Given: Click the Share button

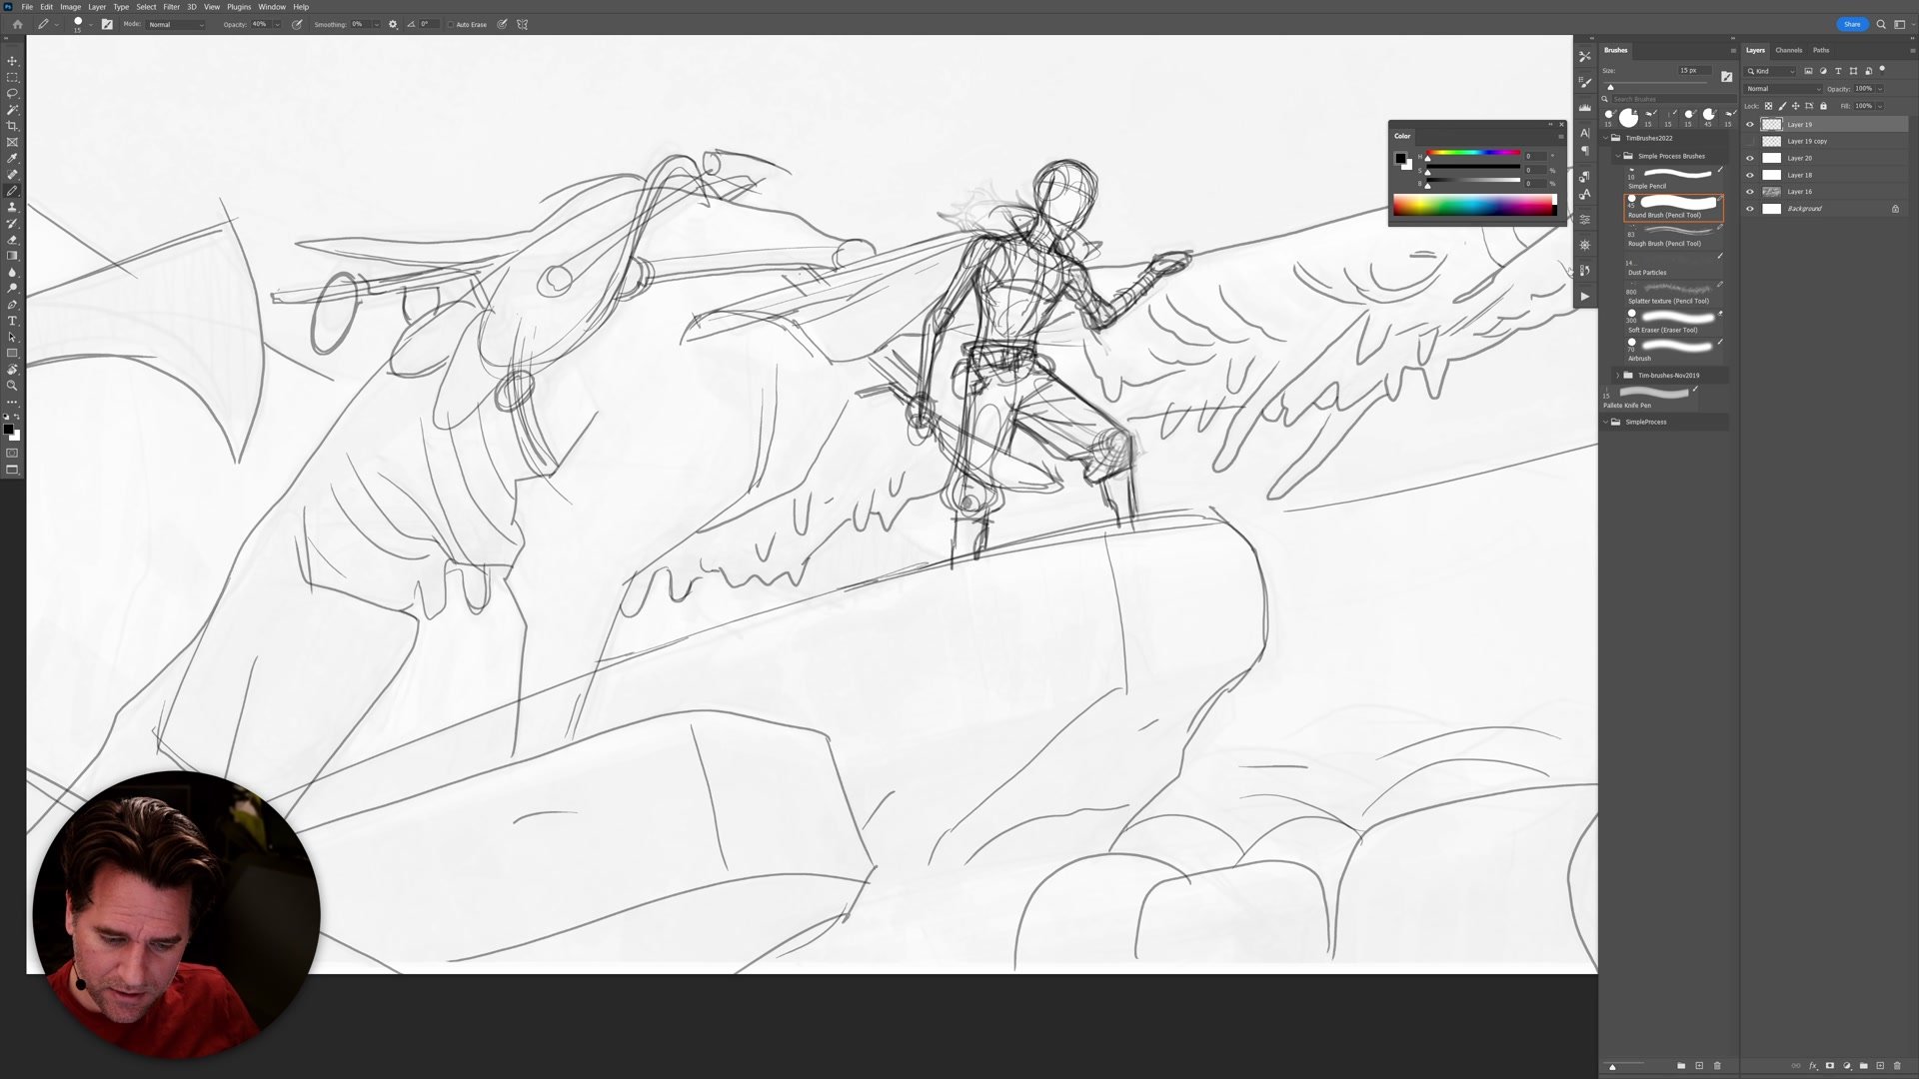Looking at the screenshot, I should tap(1851, 24).
